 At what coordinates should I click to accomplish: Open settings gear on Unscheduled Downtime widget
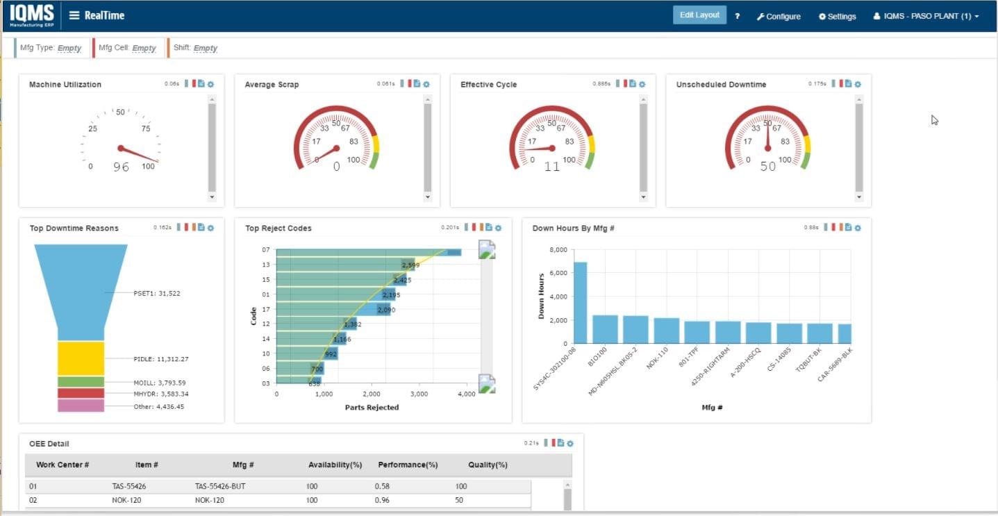(x=858, y=83)
